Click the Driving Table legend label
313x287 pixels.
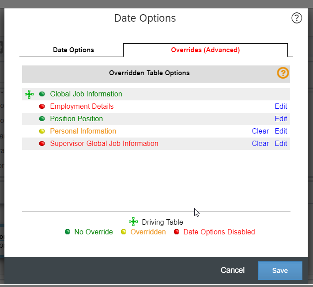coord(162,222)
